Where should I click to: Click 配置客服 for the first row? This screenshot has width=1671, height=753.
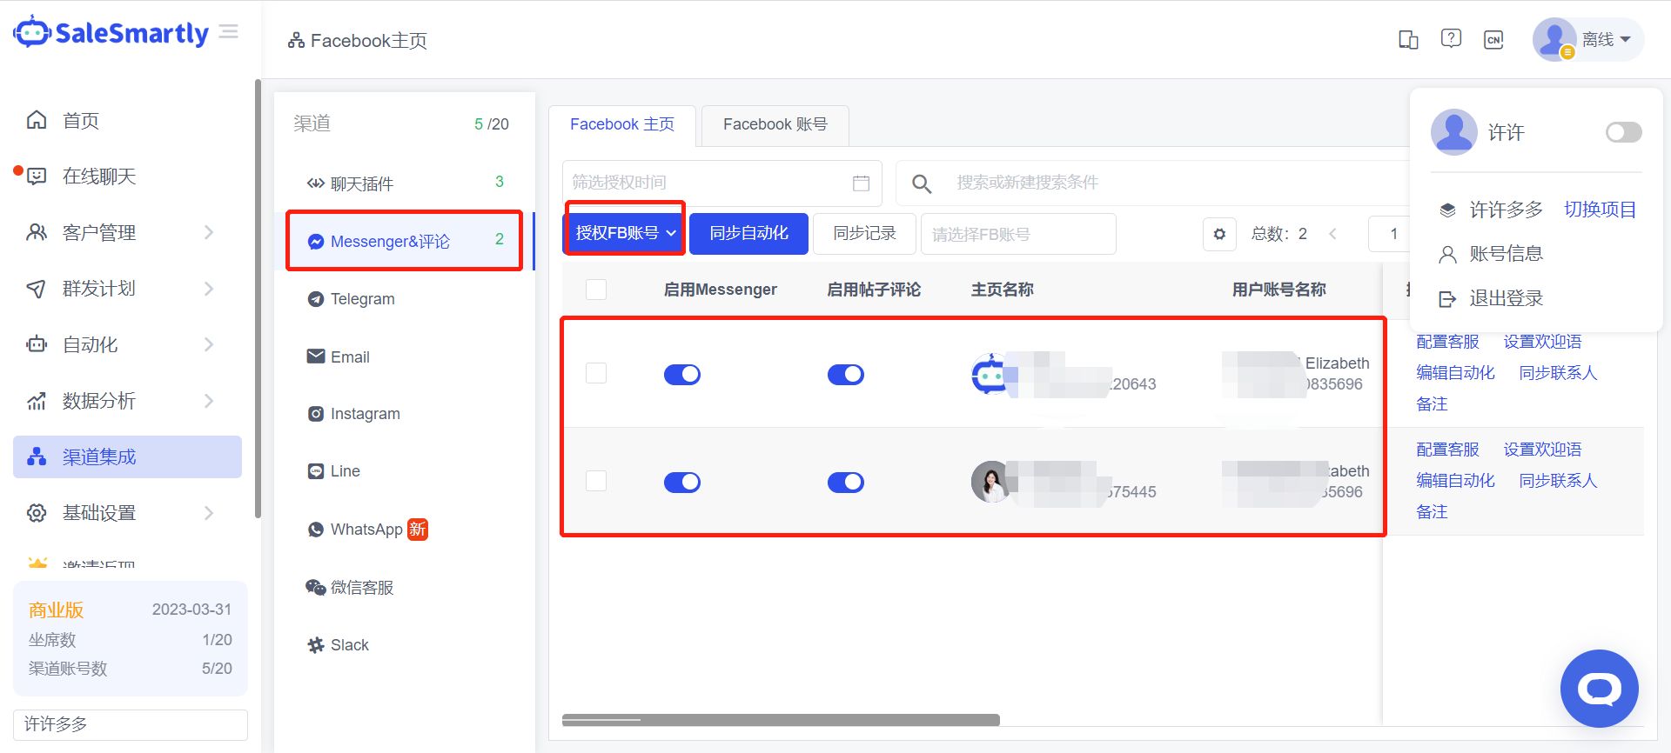(1447, 342)
